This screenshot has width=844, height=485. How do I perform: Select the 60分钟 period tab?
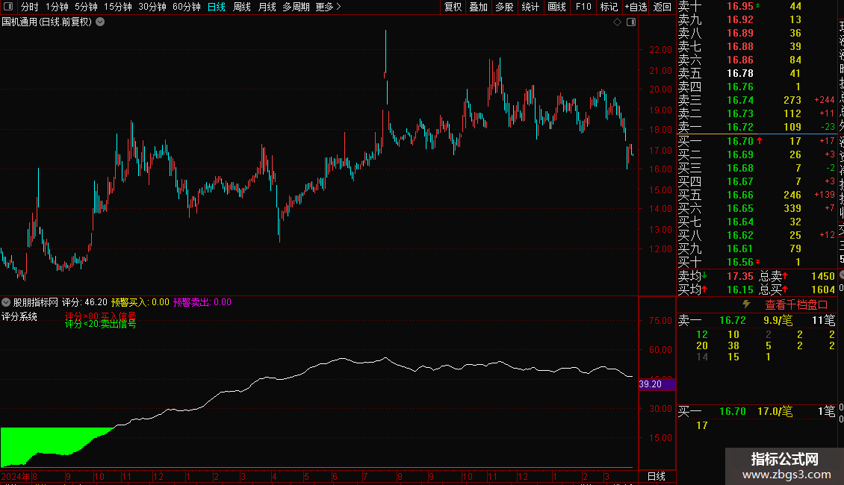(x=186, y=7)
